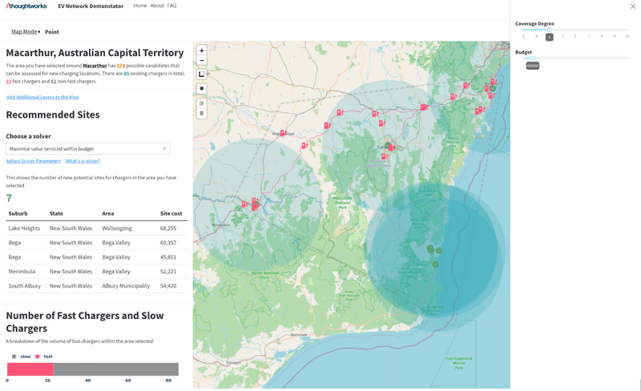Click the thoughtworks logo
The image size is (641, 391).
click(26, 6)
